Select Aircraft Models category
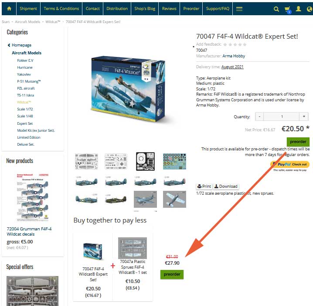 click(27, 53)
